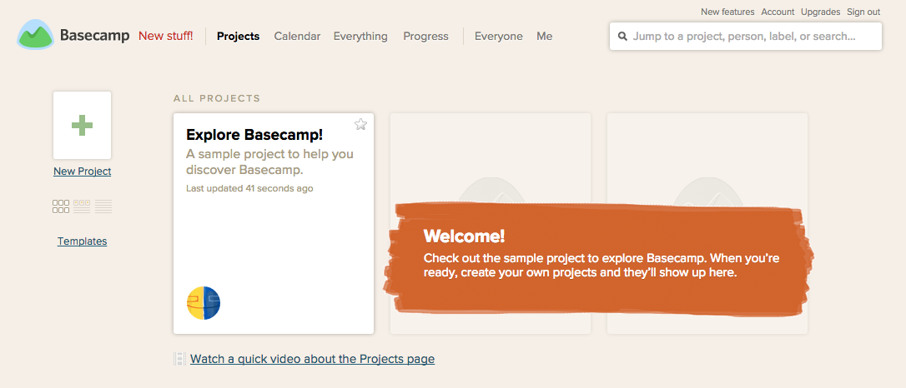
Task: Click the green plus New Project tile
Action: pyautogui.click(x=82, y=125)
